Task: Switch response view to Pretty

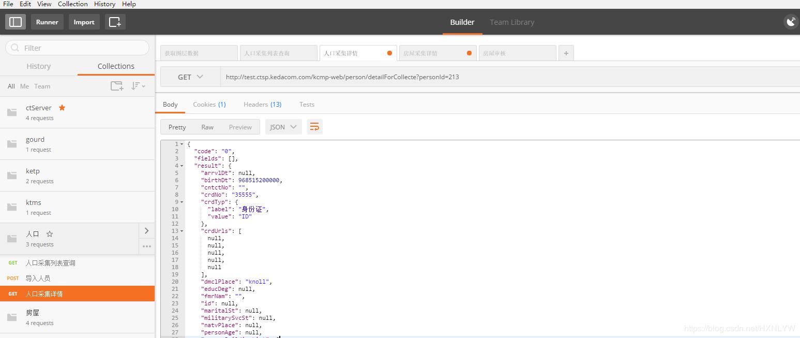Action: (177, 127)
